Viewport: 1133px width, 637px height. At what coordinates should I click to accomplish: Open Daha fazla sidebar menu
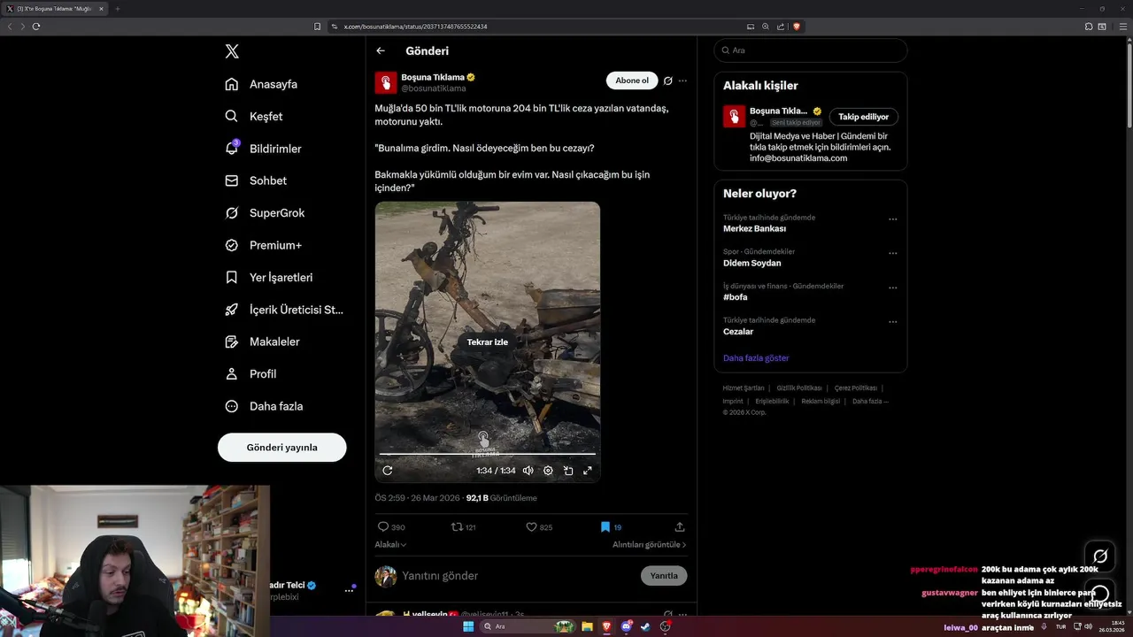264,406
